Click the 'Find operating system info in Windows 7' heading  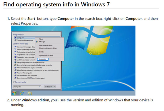pyautogui.click(x=57, y=4)
